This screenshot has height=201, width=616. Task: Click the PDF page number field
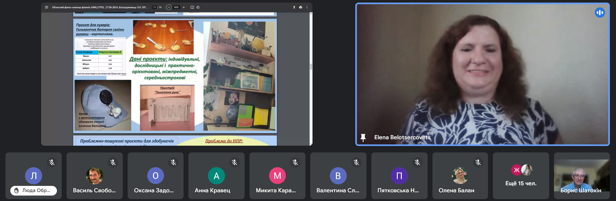[155, 7]
